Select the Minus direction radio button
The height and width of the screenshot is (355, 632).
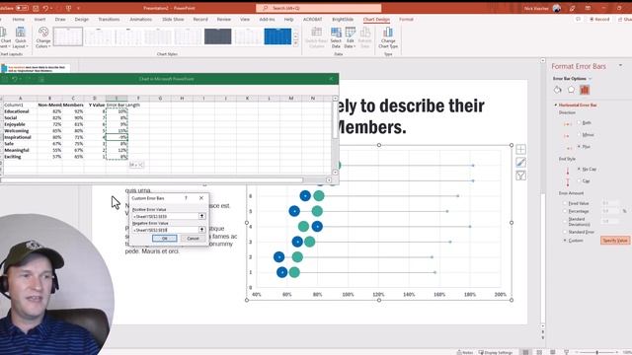point(580,135)
